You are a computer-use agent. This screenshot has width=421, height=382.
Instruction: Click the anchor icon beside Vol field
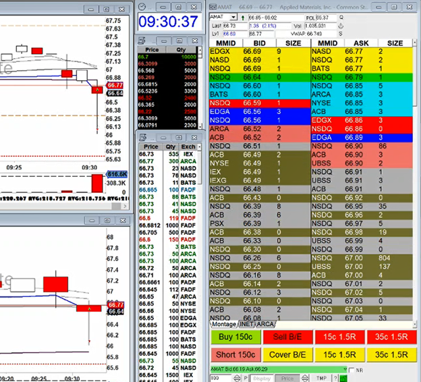pos(341,24)
